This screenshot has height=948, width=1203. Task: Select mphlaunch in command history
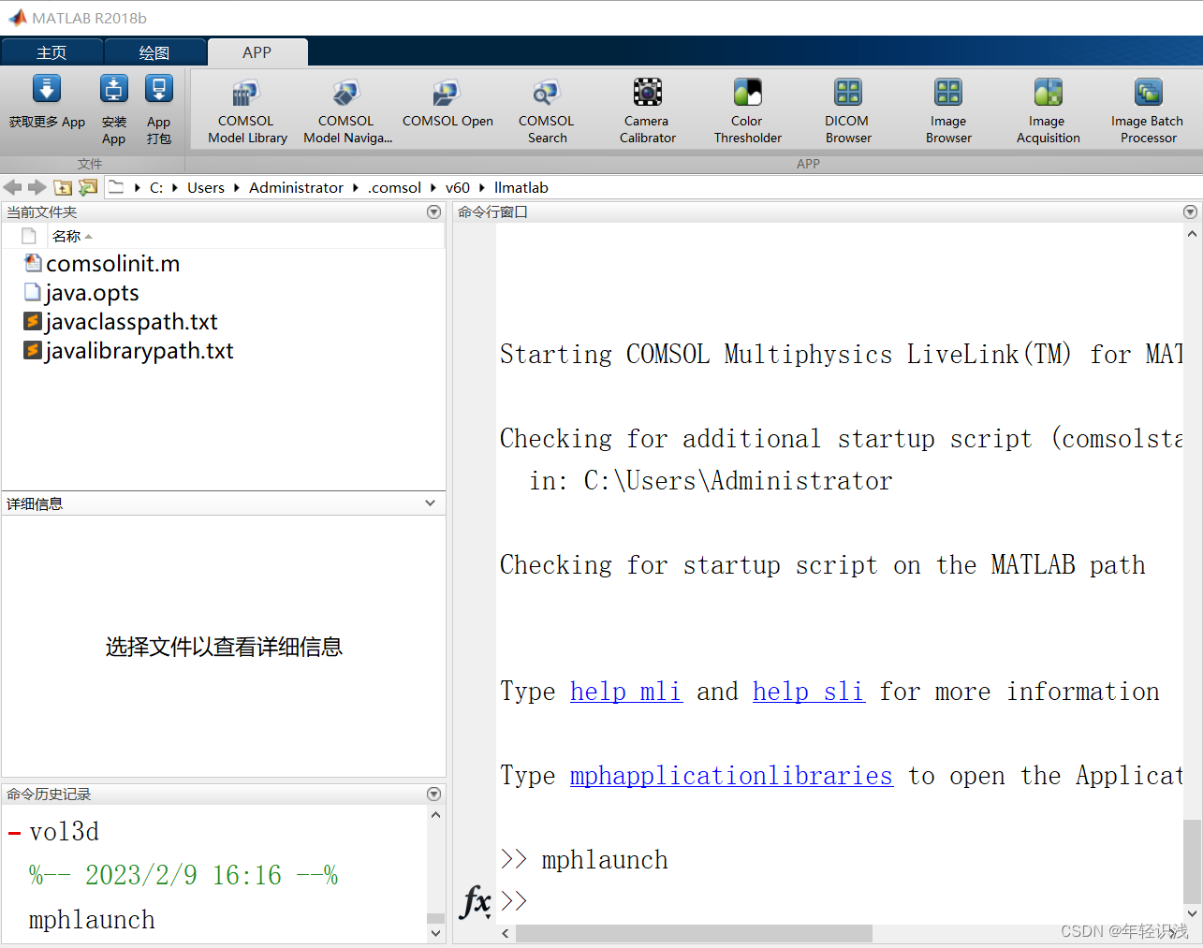(x=92, y=919)
